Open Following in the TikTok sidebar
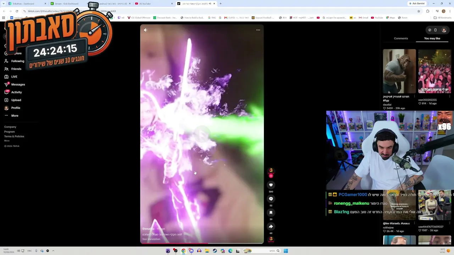The height and width of the screenshot is (255, 454). tap(14, 61)
